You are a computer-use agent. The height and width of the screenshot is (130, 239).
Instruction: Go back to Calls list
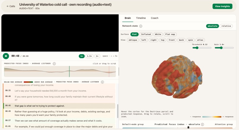pos(11,6)
